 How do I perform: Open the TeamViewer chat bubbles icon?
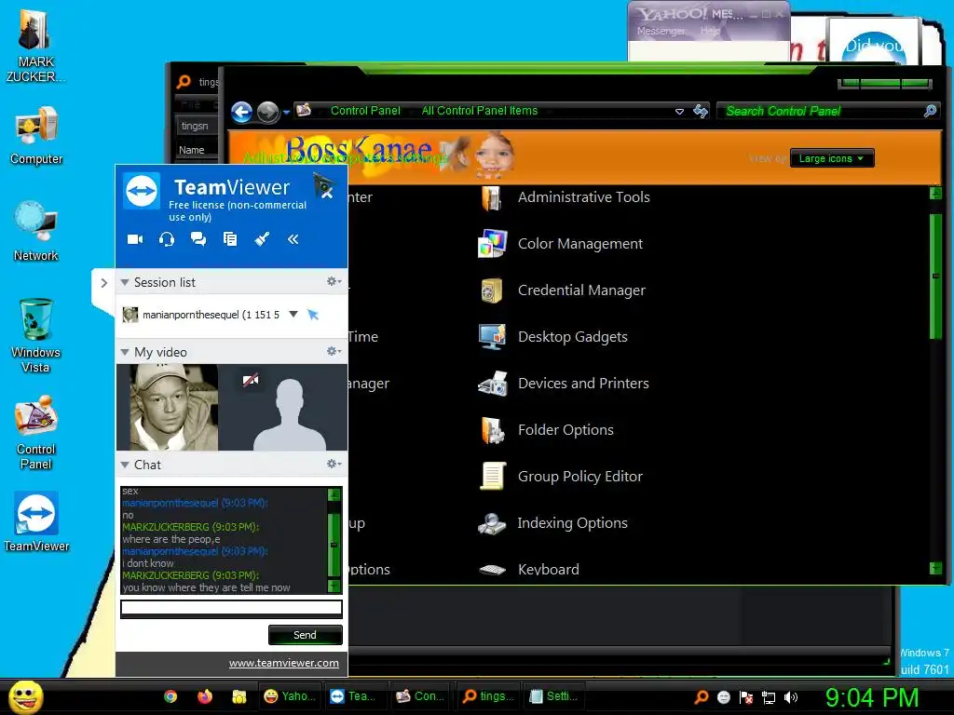198,239
